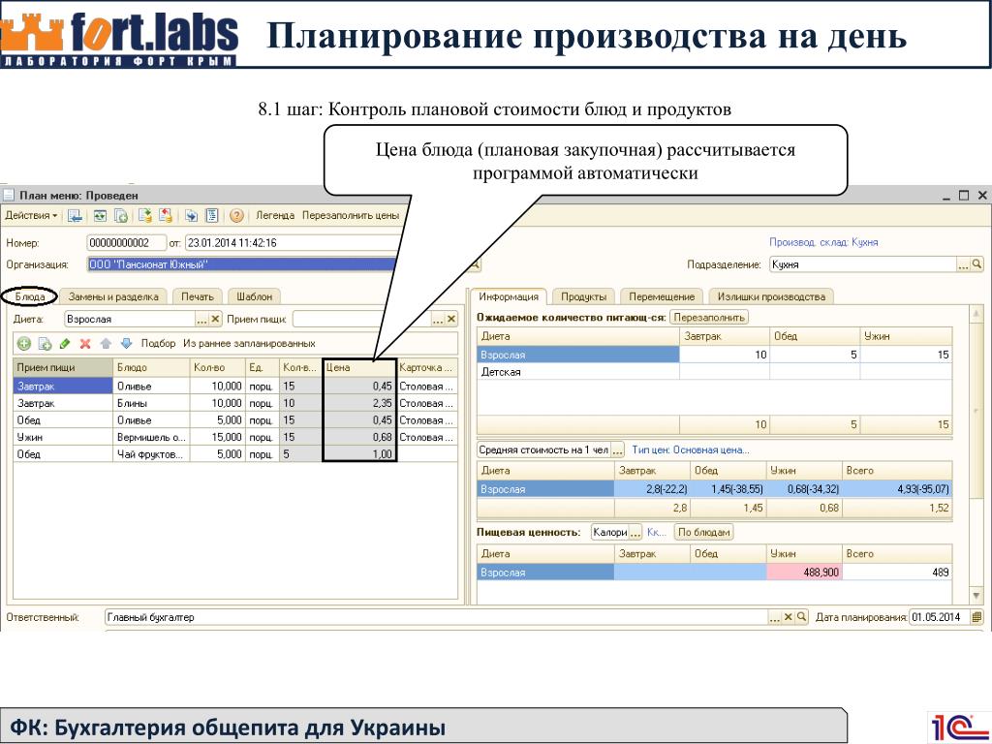Click the Взрослая total cost cell 4,93(-95,07)
Image resolution: width=992 pixels, height=744 pixels.
[897, 489]
